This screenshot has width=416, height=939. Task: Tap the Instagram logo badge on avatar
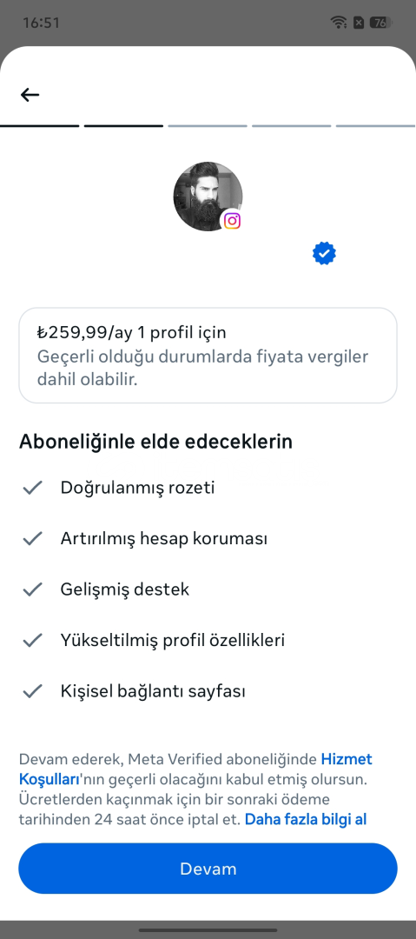point(232,221)
